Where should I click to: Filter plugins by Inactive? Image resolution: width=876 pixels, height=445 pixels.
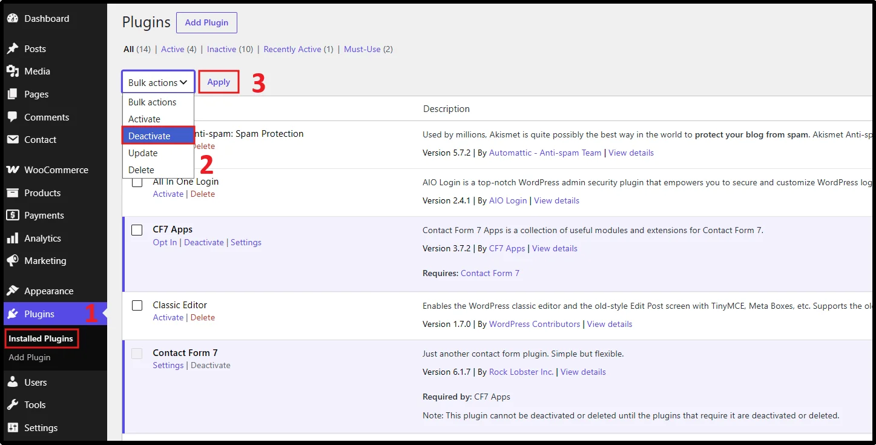[222, 50]
